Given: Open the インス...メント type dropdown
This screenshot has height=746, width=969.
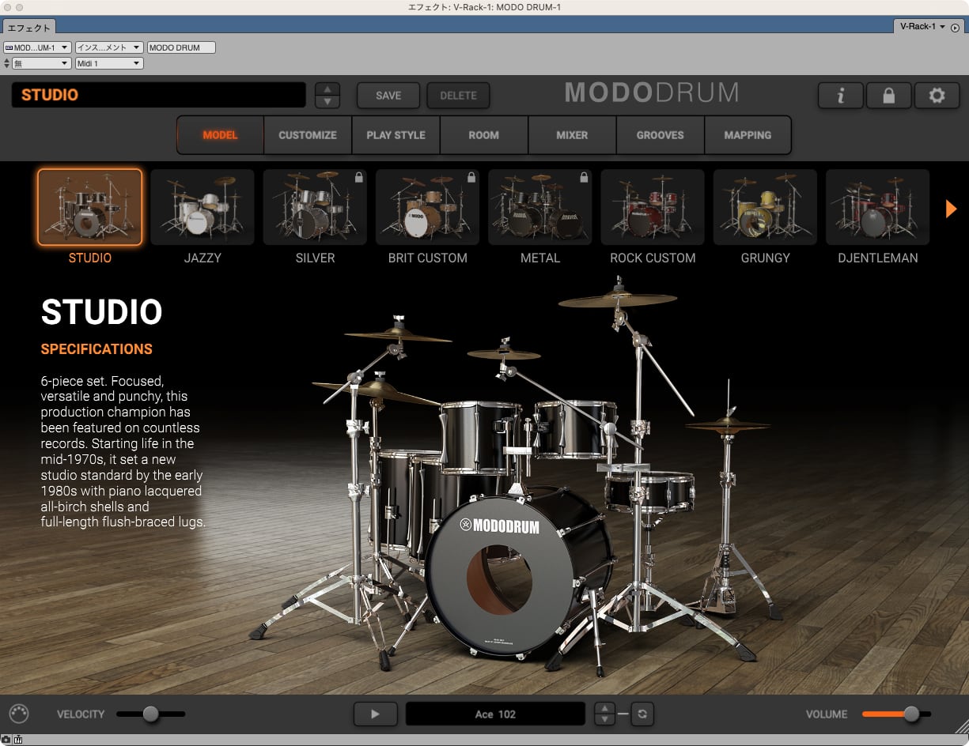Looking at the screenshot, I should click(x=108, y=47).
